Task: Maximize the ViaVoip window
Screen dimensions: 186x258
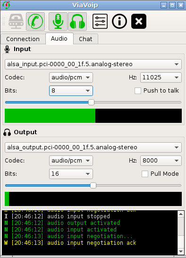Action: (172, 5)
